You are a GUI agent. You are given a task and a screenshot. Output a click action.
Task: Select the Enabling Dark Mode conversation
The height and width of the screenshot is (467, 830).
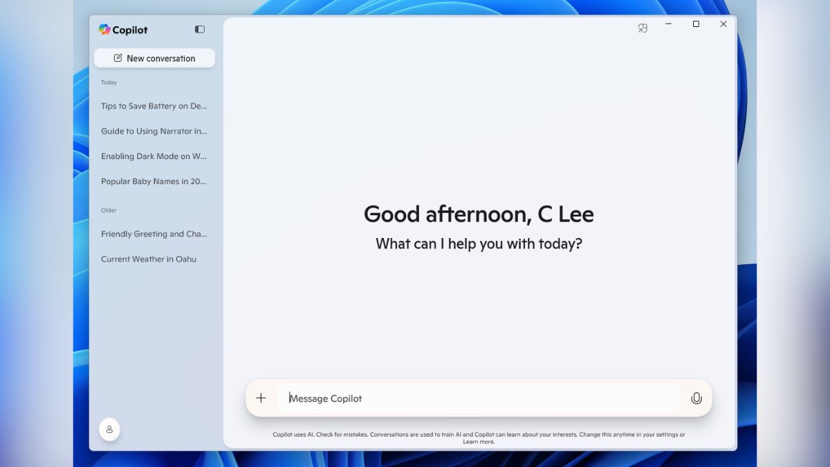154,156
